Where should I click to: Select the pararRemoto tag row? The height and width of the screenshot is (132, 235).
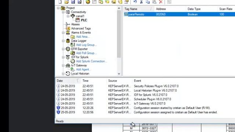179,14
